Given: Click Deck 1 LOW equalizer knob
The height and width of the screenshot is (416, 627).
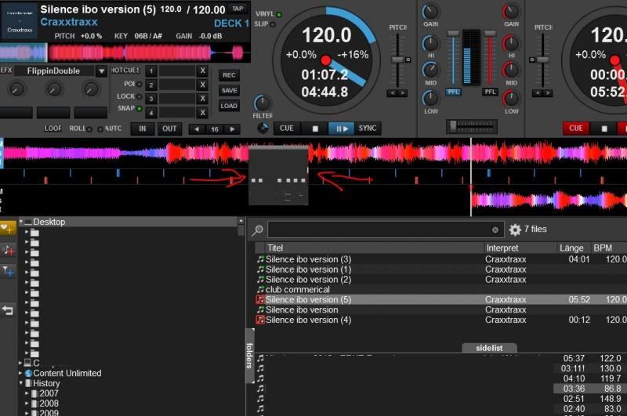Looking at the screenshot, I should tap(430, 98).
